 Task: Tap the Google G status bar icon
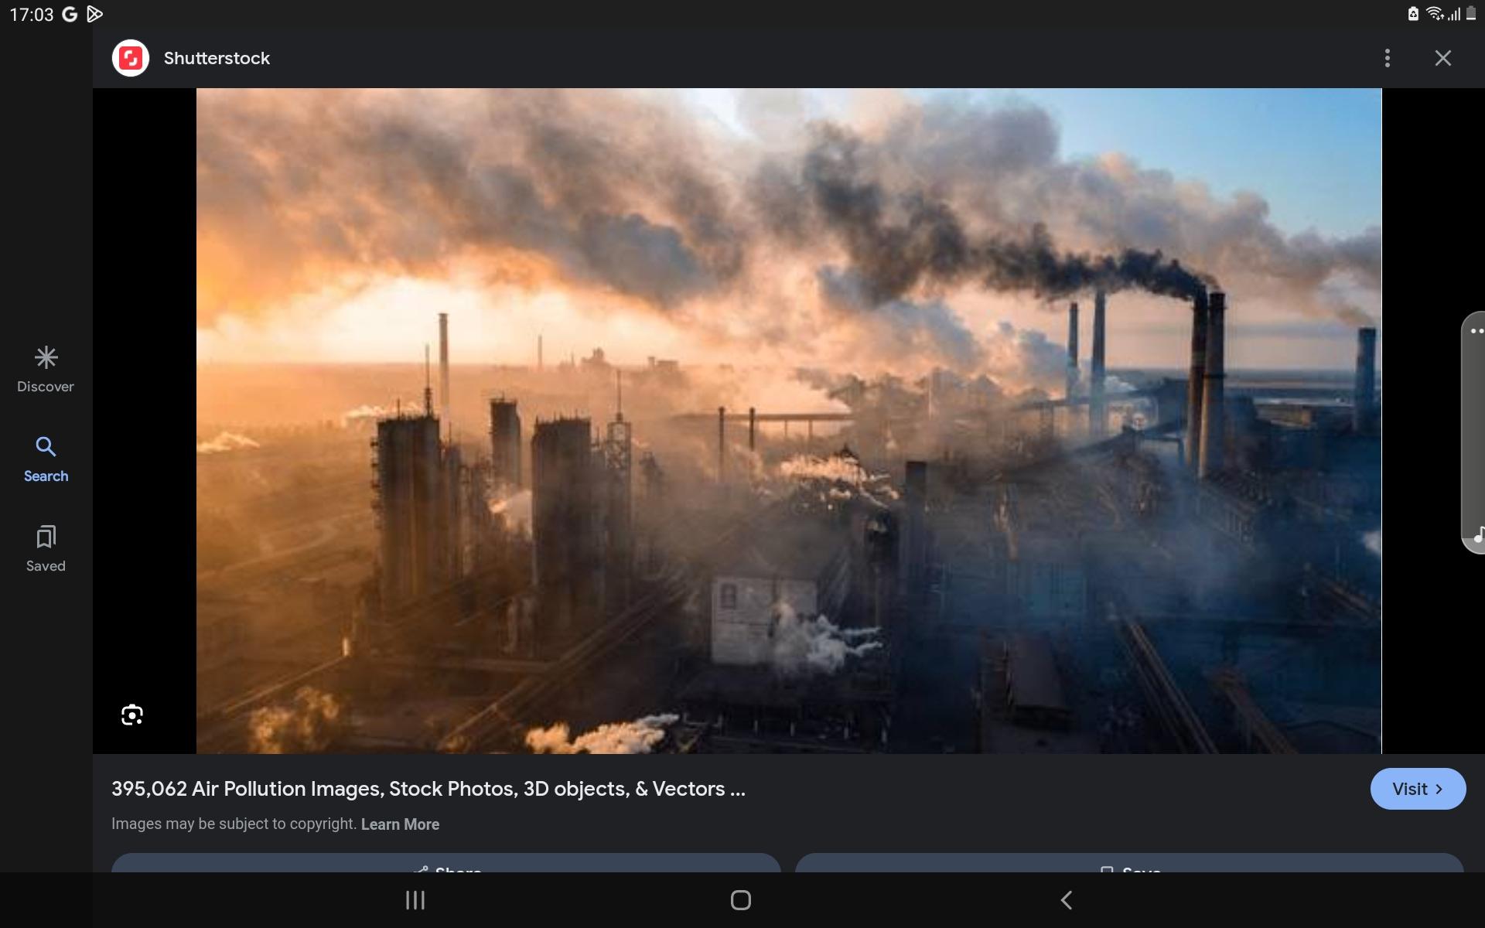pyautogui.click(x=70, y=14)
